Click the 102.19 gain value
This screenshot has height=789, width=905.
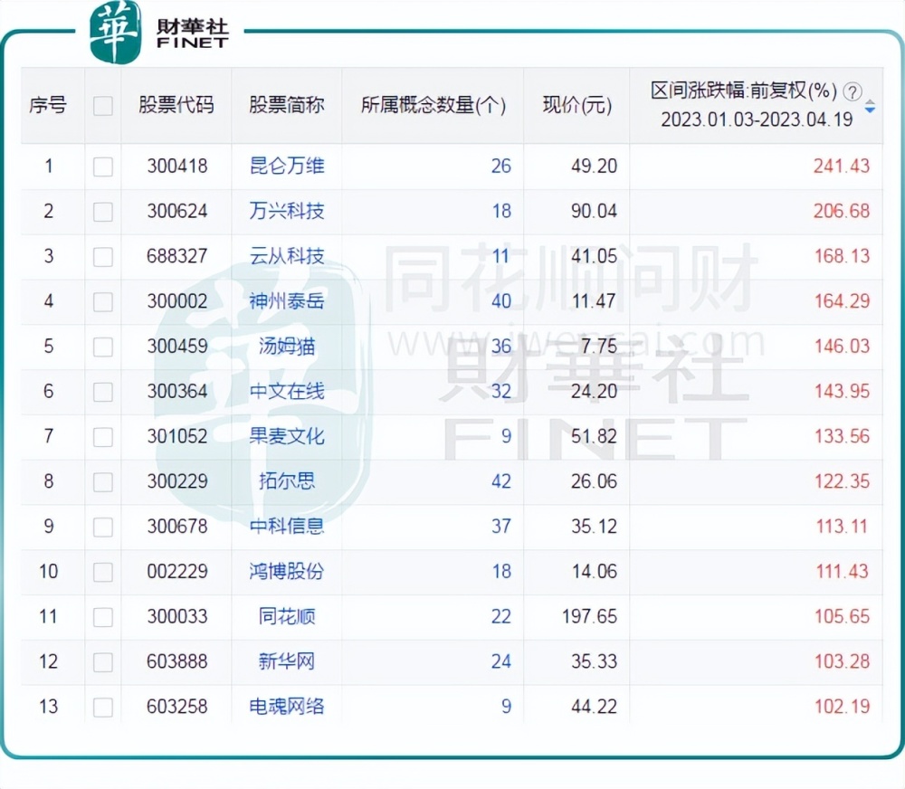click(842, 707)
